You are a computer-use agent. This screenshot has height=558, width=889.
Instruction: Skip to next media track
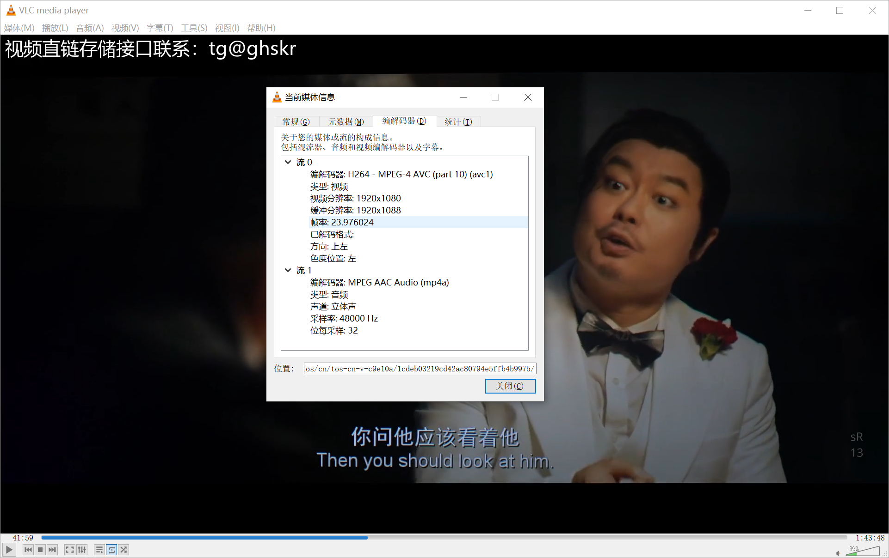(x=52, y=550)
